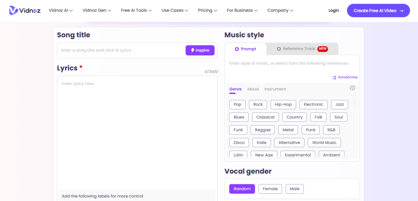
Task: Choose the Electronic genre tag
Action: 313,105
